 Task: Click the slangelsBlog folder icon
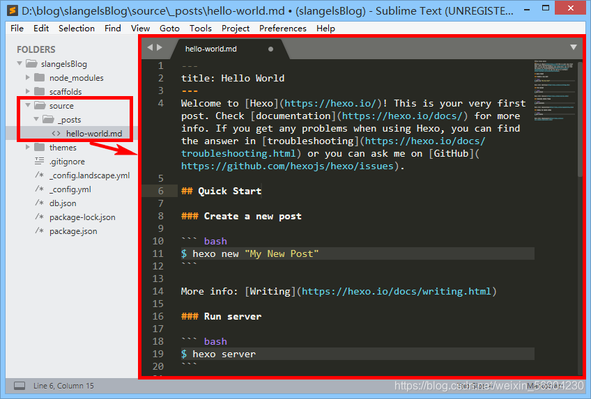pyautogui.click(x=31, y=63)
